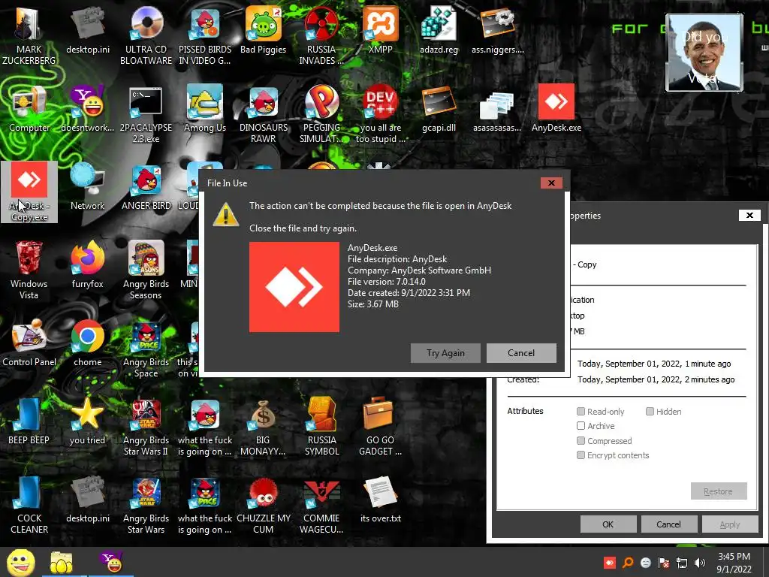
Task: Select the Angry Birds Seasons icon
Action: [146, 270]
